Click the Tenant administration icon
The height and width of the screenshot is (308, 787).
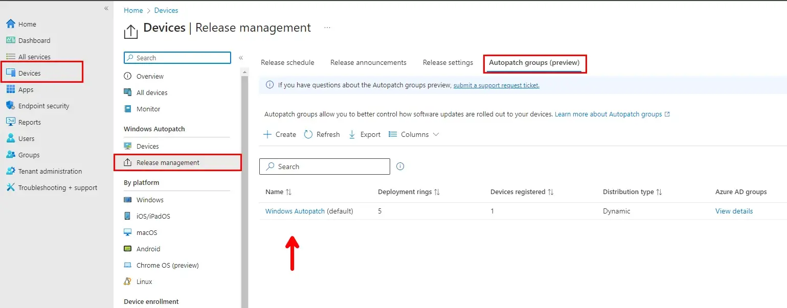coord(10,171)
